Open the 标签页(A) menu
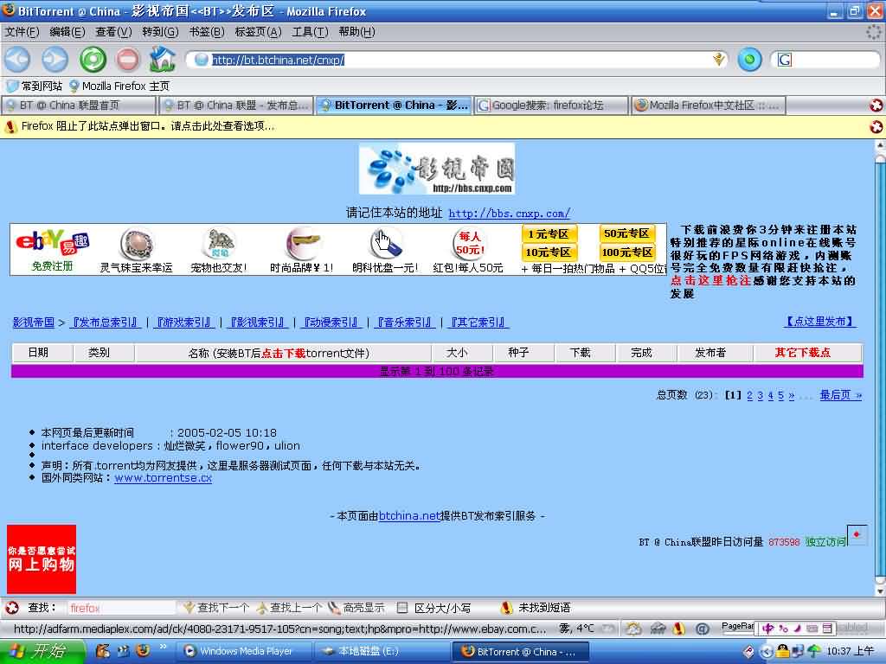Screen dimensions: 886x664 [x=258, y=32]
